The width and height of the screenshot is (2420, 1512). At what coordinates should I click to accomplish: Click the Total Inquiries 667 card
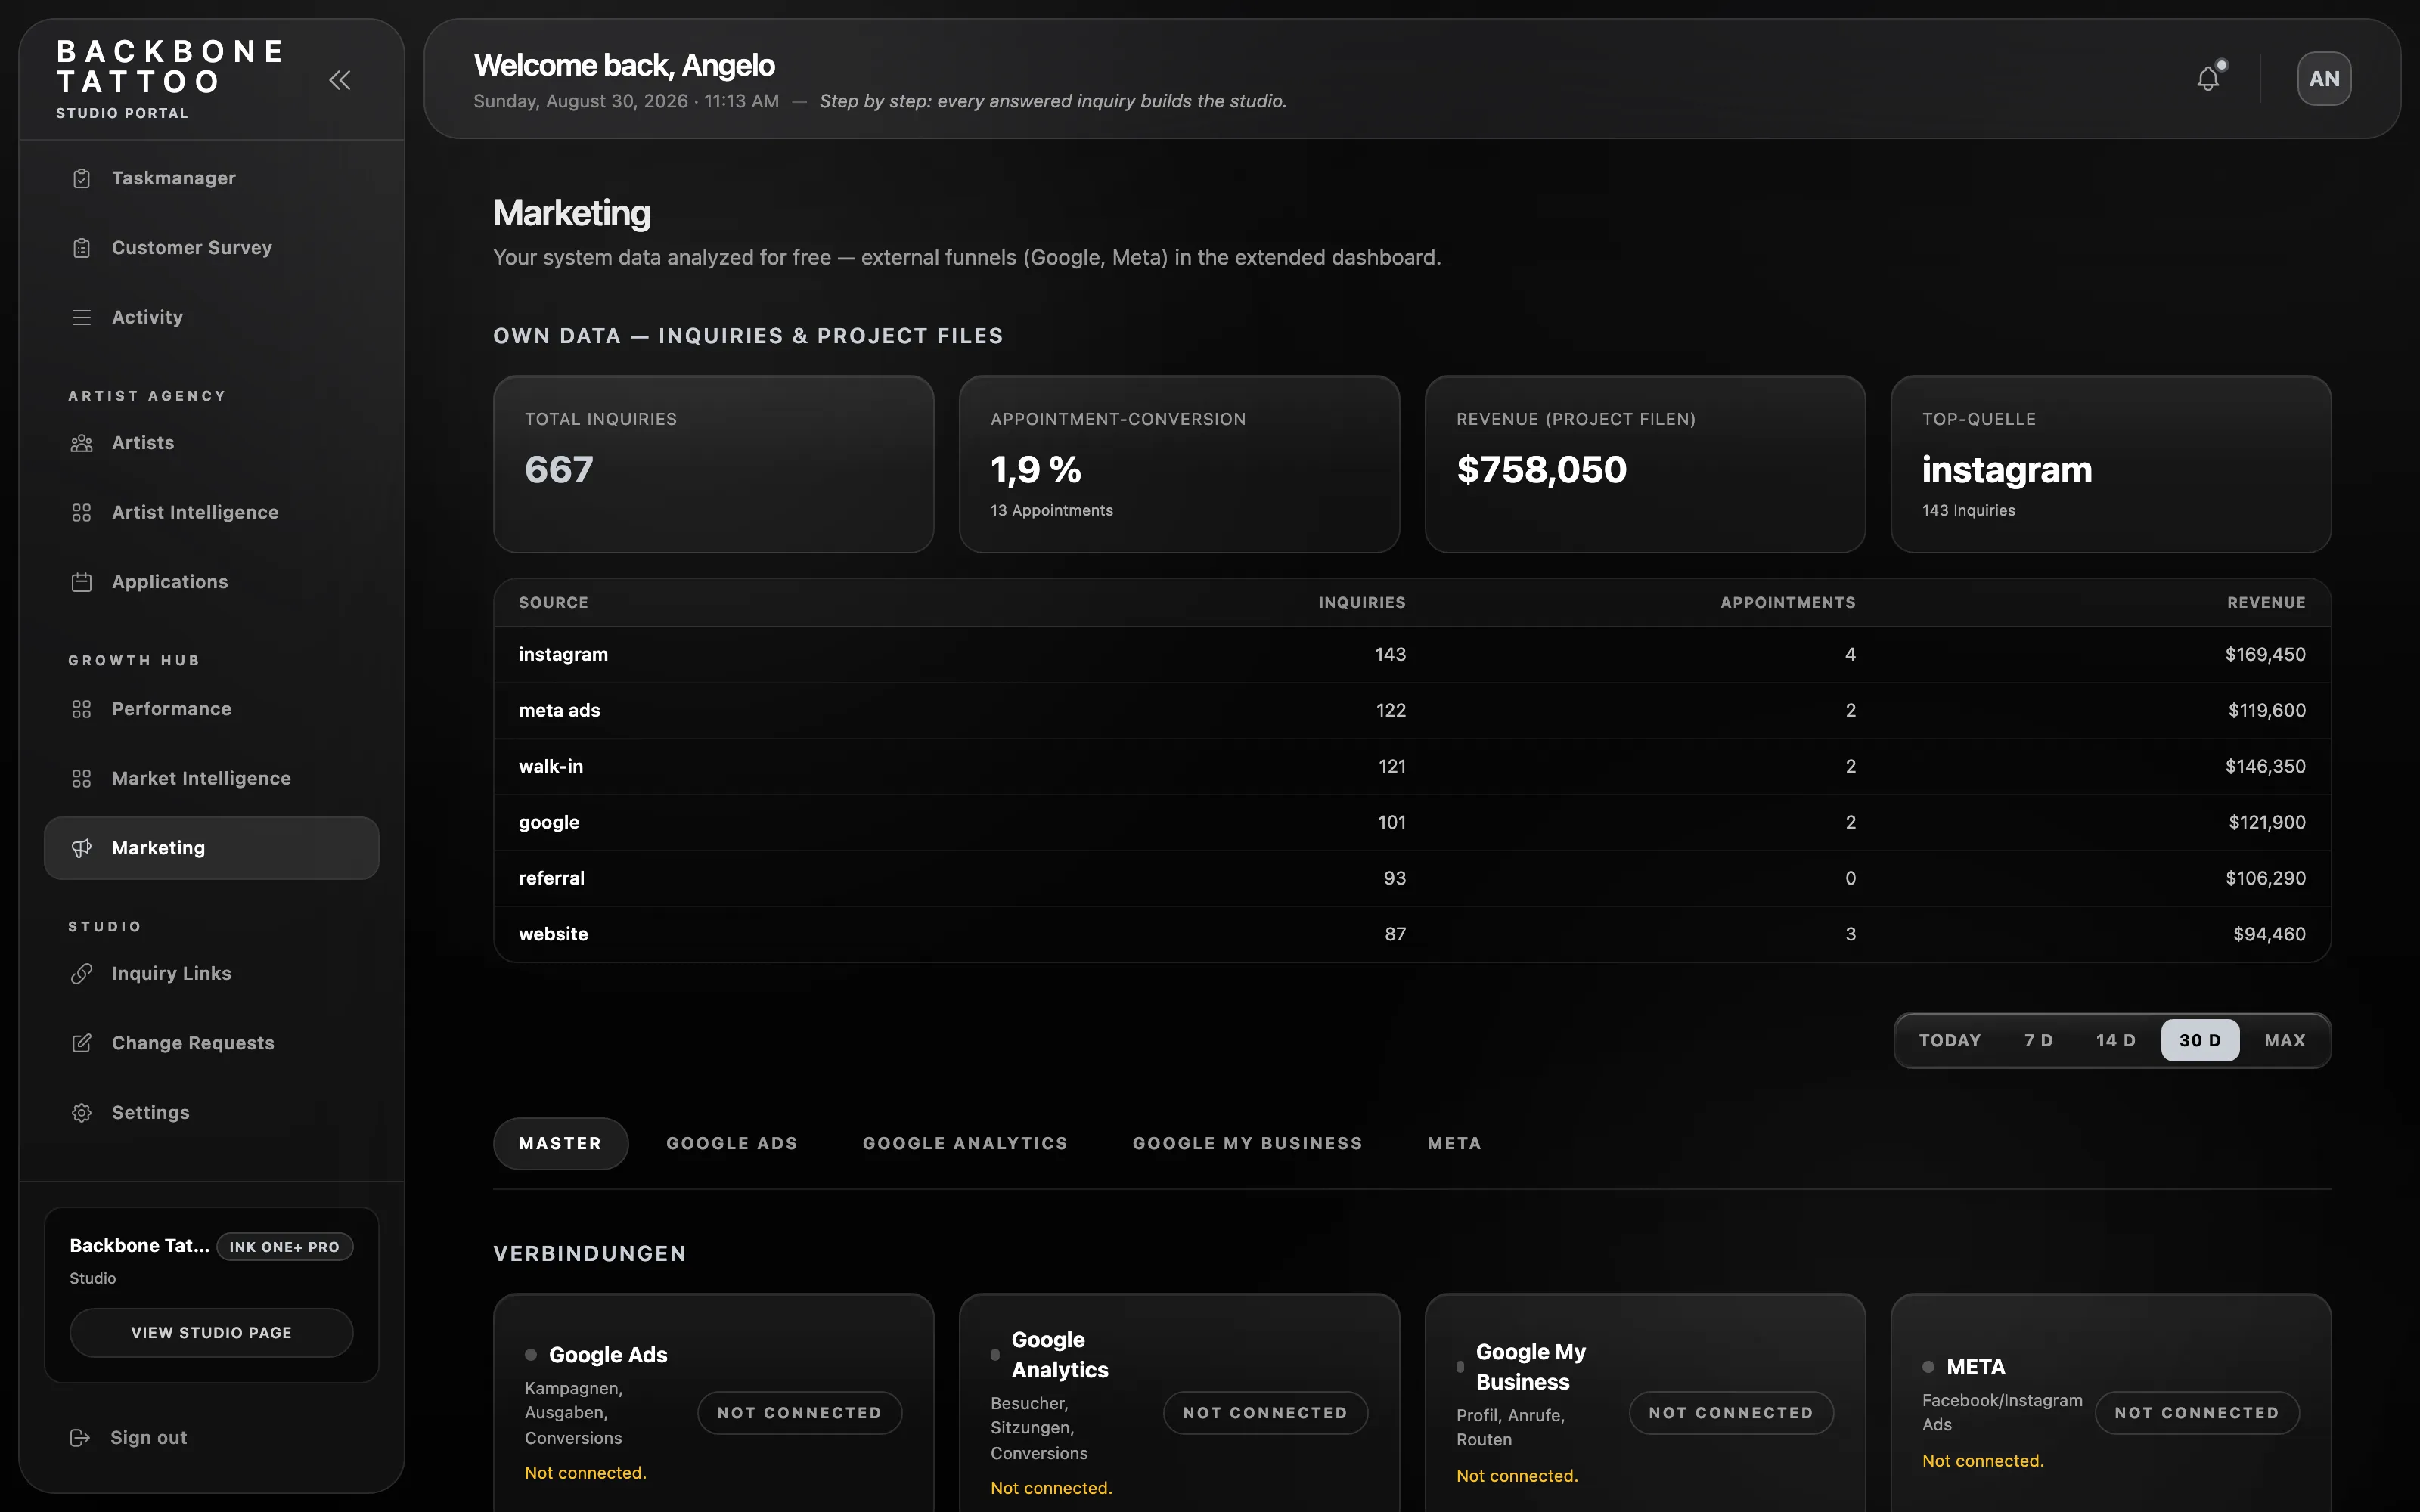coord(713,464)
